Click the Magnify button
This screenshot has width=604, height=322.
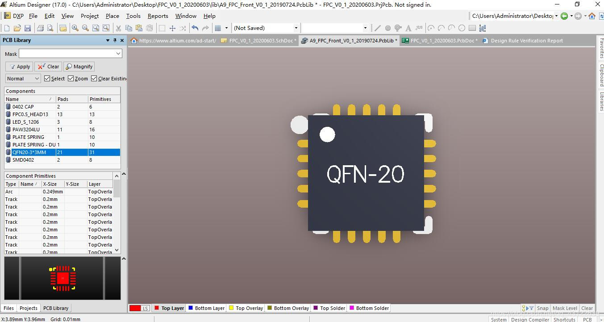[79, 67]
